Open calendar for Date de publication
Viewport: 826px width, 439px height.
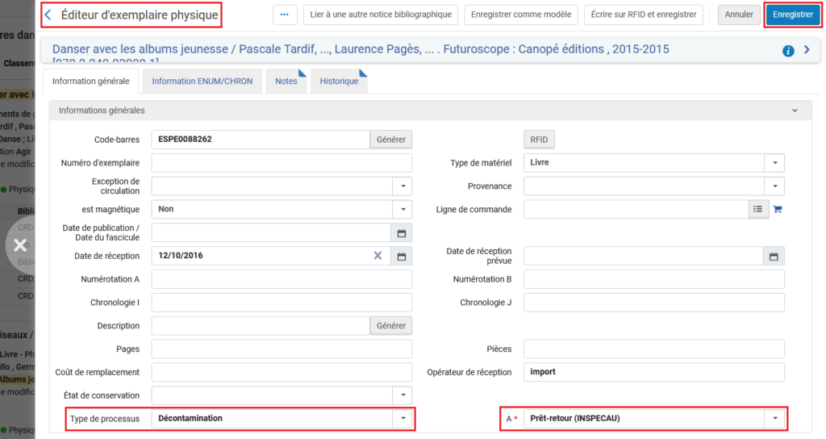click(x=401, y=232)
